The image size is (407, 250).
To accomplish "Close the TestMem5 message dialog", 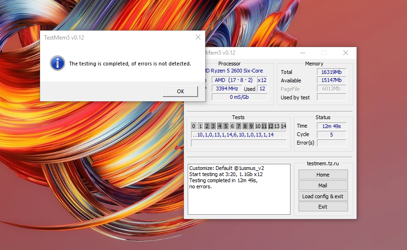I will tap(198, 37).
